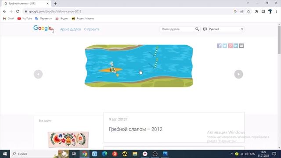Open the Русский language dropdown
281x158 pixels.
(226, 29)
